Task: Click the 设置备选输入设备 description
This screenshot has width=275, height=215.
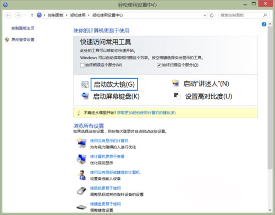Action: [x=106, y=179]
